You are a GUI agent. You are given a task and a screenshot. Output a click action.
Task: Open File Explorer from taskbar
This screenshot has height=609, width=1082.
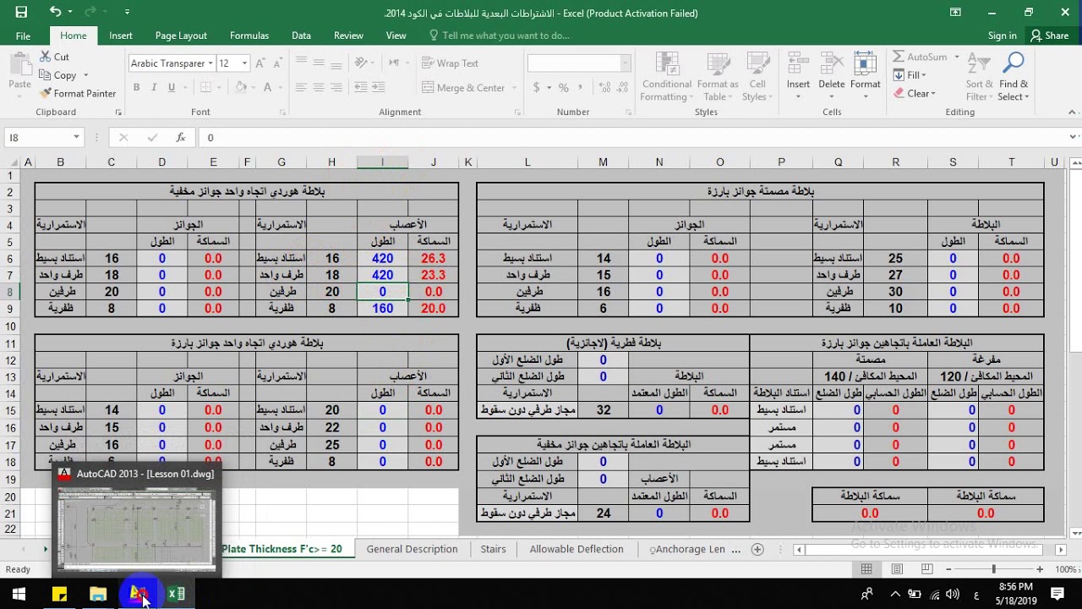tap(98, 594)
